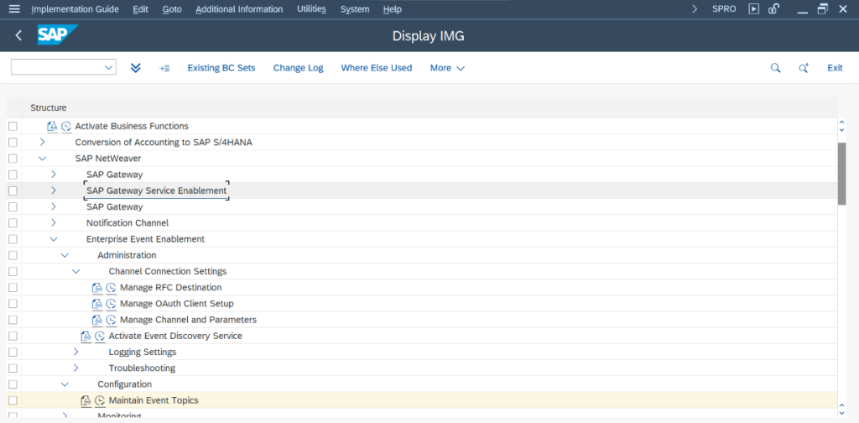The image size is (859, 423).
Task: Run activity clock icon for Manage Channel and Parameters
Action: (x=112, y=320)
